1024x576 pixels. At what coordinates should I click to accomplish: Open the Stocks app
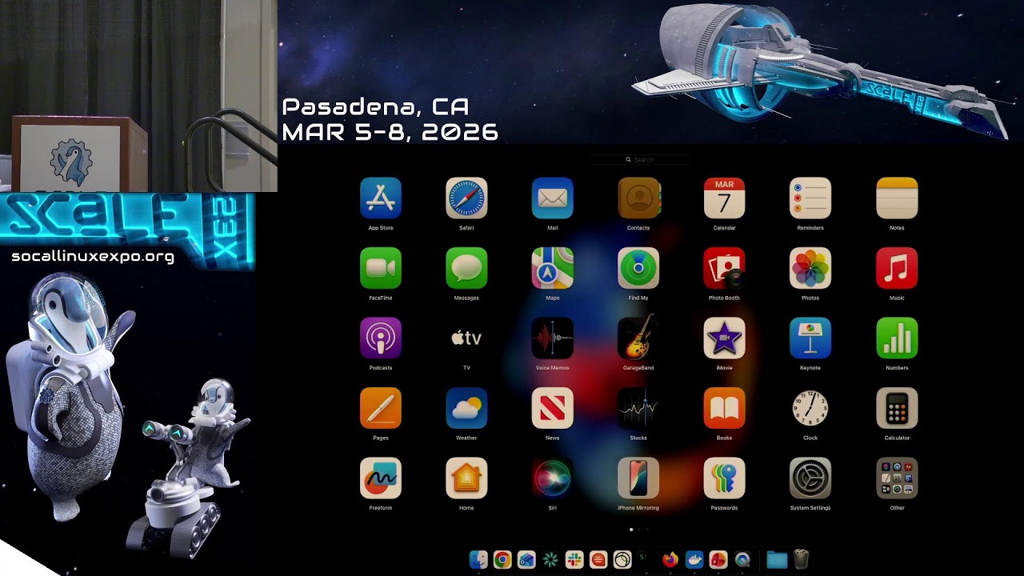(x=638, y=408)
